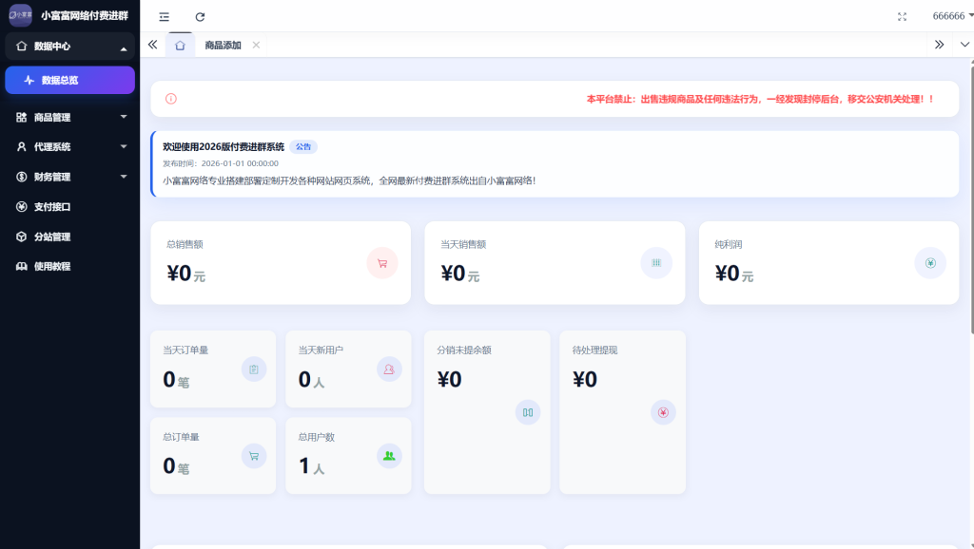Collapse the 数据中心 menu section
The height and width of the screenshot is (549, 974).
click(69, 47)
